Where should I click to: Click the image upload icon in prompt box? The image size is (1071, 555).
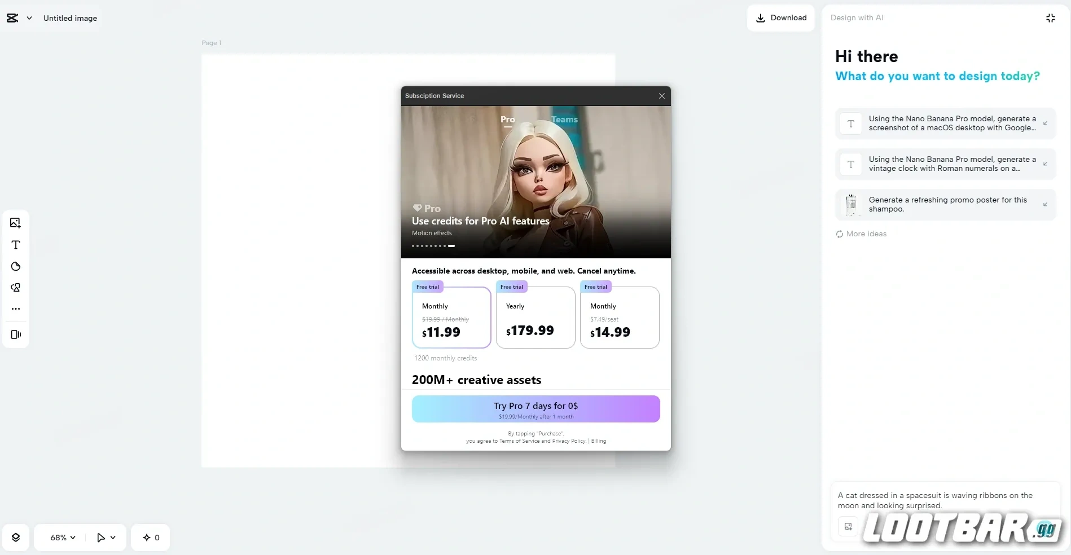[x=848, y=527]
